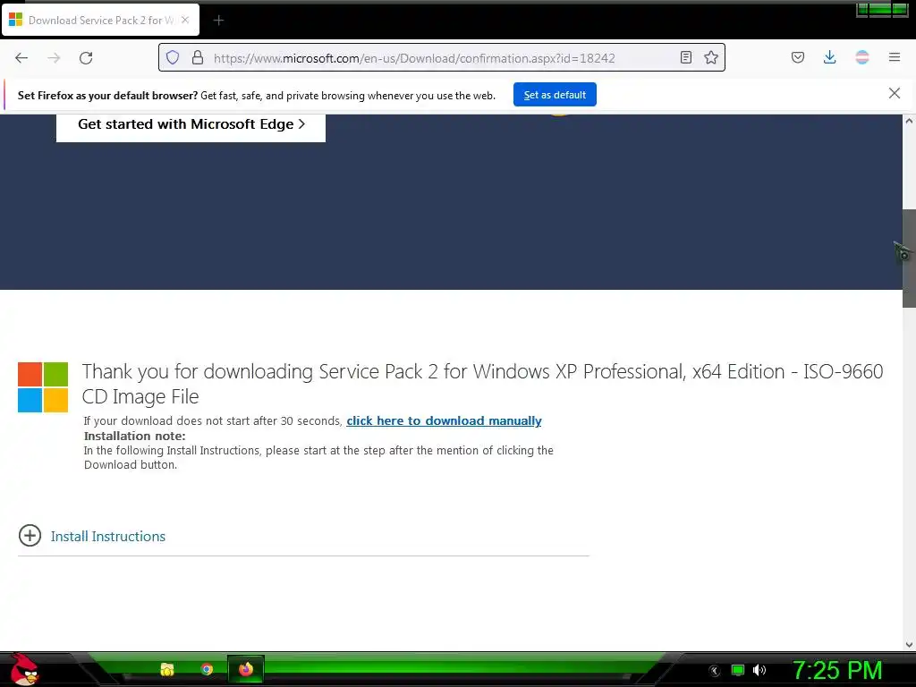
Task: Click the Thank you for downloading heading
Action: pyautogui.click(x=482, y=384)
